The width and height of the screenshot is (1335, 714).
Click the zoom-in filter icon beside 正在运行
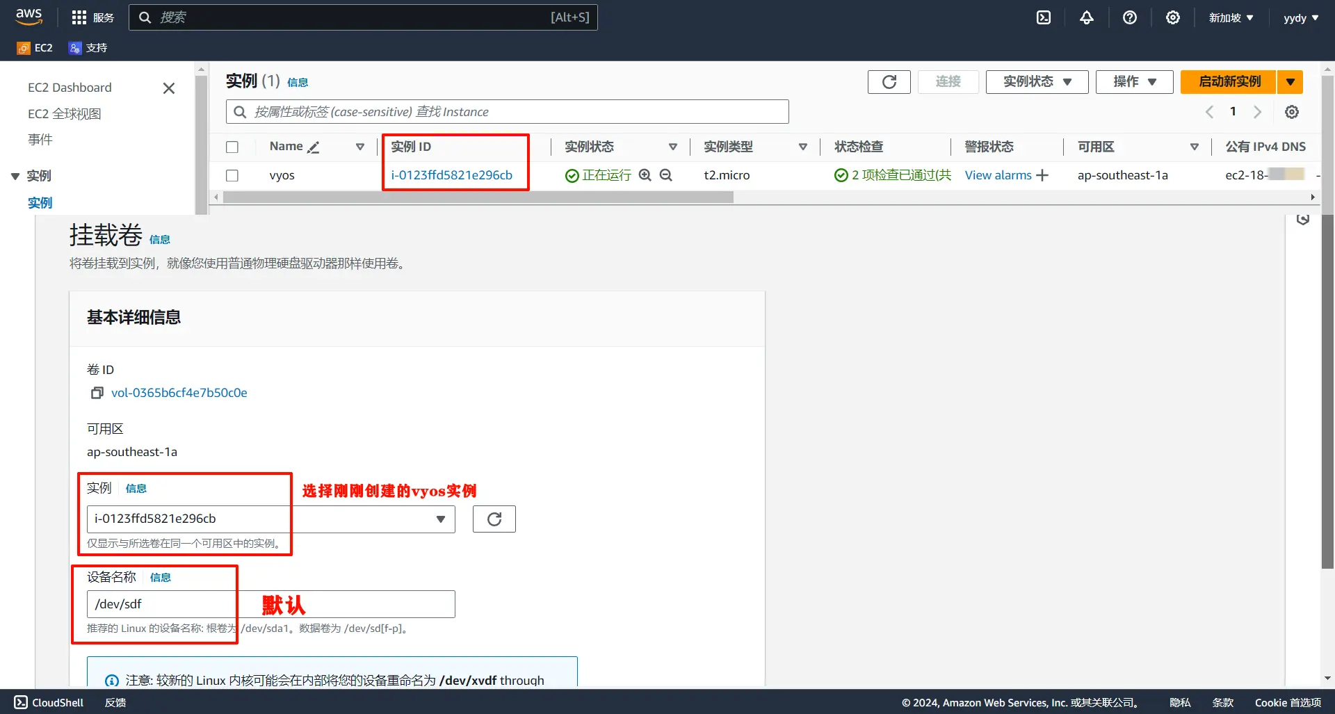(x=645, y=175)
